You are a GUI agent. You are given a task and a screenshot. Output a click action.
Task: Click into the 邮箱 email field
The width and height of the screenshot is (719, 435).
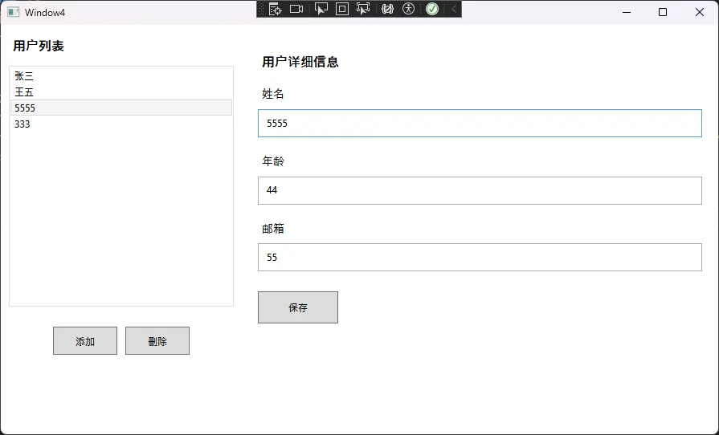(x=480, y=258)
